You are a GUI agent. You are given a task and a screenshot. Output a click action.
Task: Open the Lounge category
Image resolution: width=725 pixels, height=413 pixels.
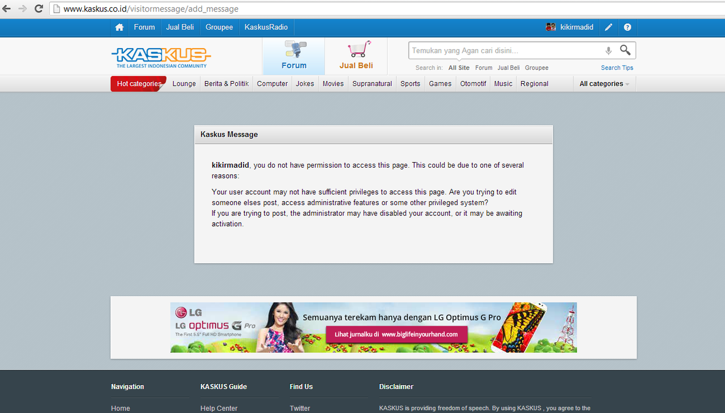184,84
